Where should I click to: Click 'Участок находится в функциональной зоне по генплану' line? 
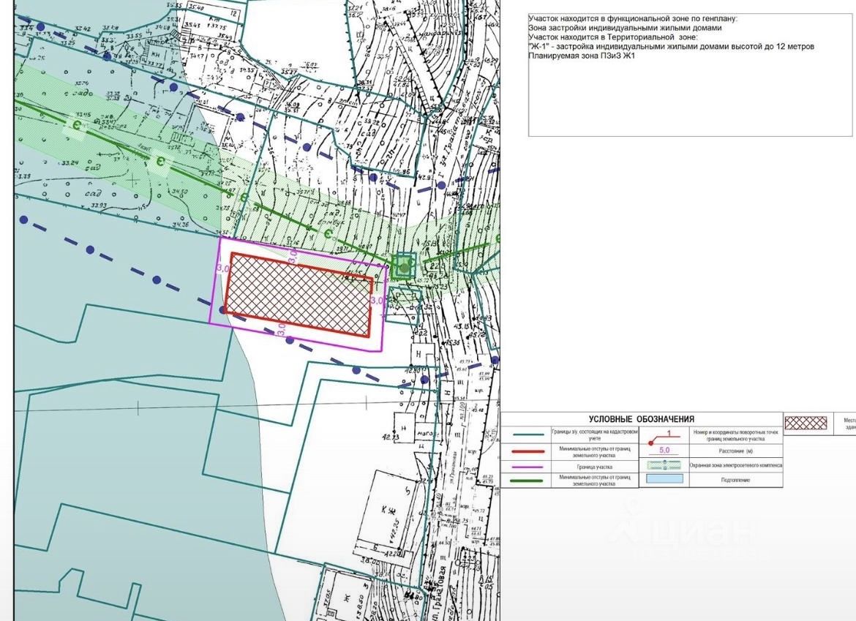pos(633,18)
